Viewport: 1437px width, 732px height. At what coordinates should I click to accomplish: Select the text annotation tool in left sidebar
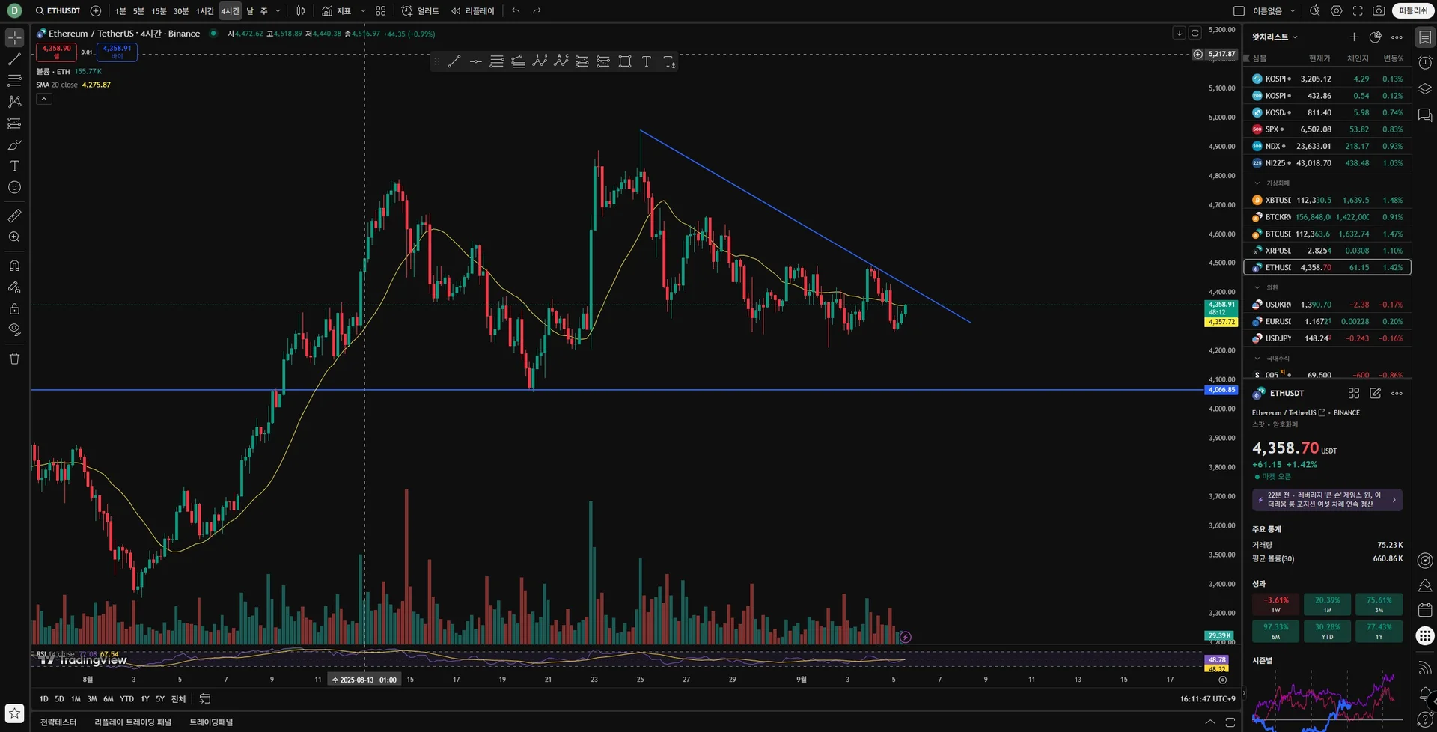[14, 166]
